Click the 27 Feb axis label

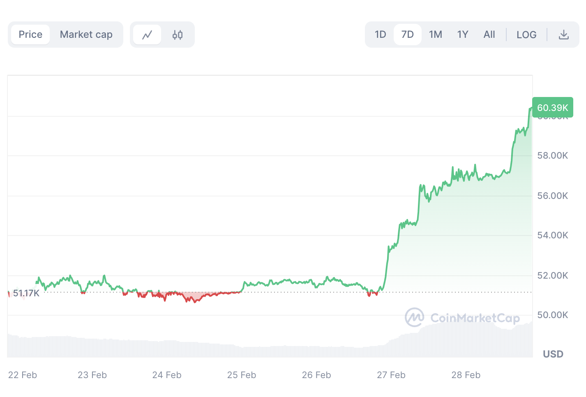[391, 375]
